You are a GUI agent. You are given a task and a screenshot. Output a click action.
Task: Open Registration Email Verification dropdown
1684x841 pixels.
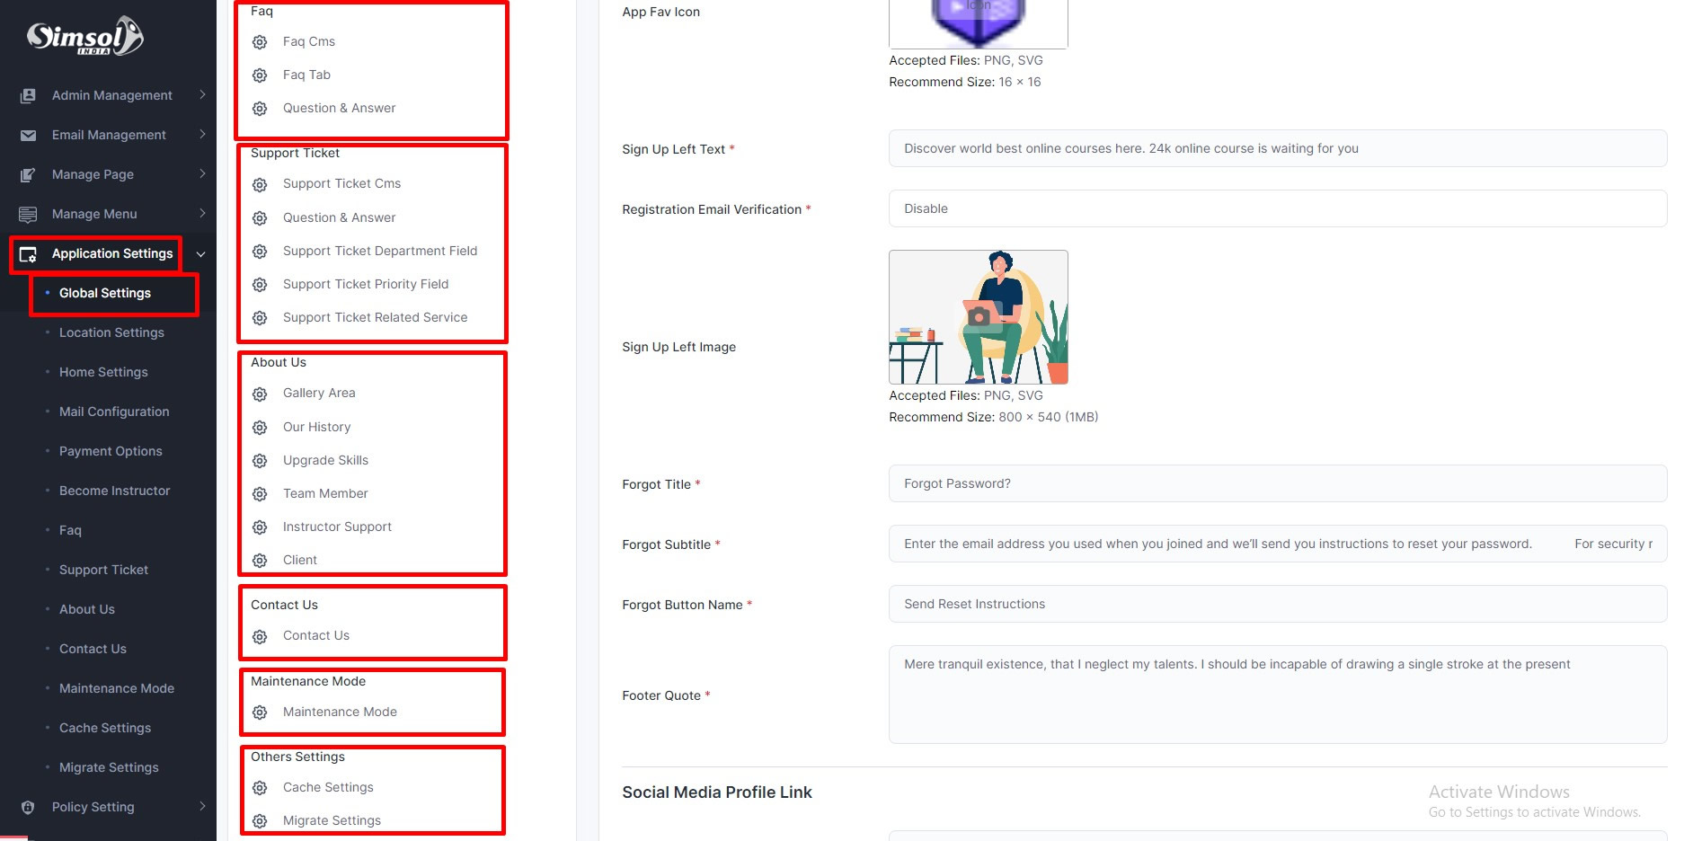tap(1276, 208)
